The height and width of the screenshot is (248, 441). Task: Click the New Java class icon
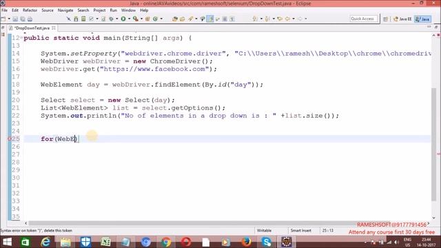click(x=155, y=19)
